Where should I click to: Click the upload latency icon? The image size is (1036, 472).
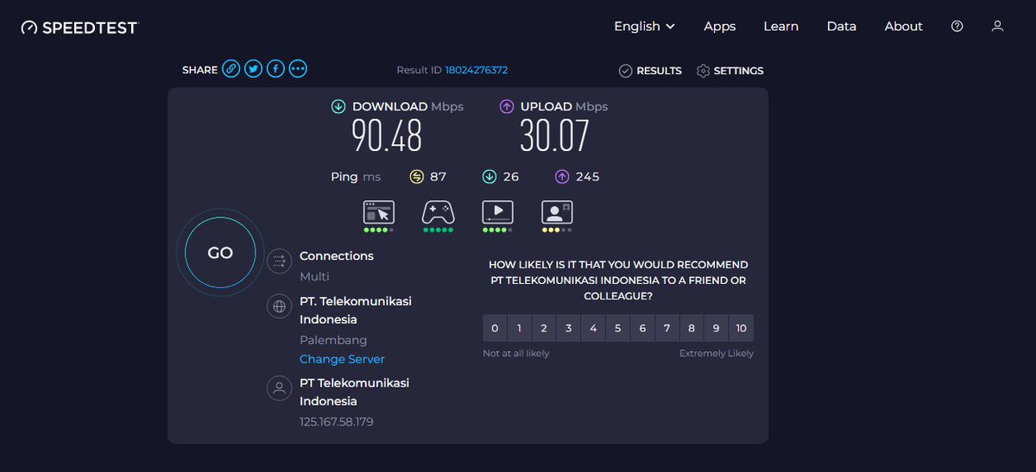point(562,176)
